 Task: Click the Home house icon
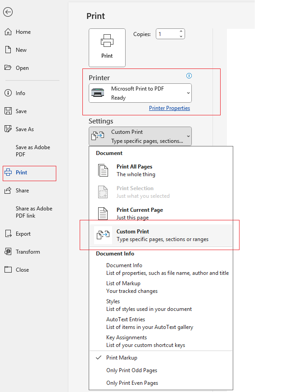[x=8, y=32]
